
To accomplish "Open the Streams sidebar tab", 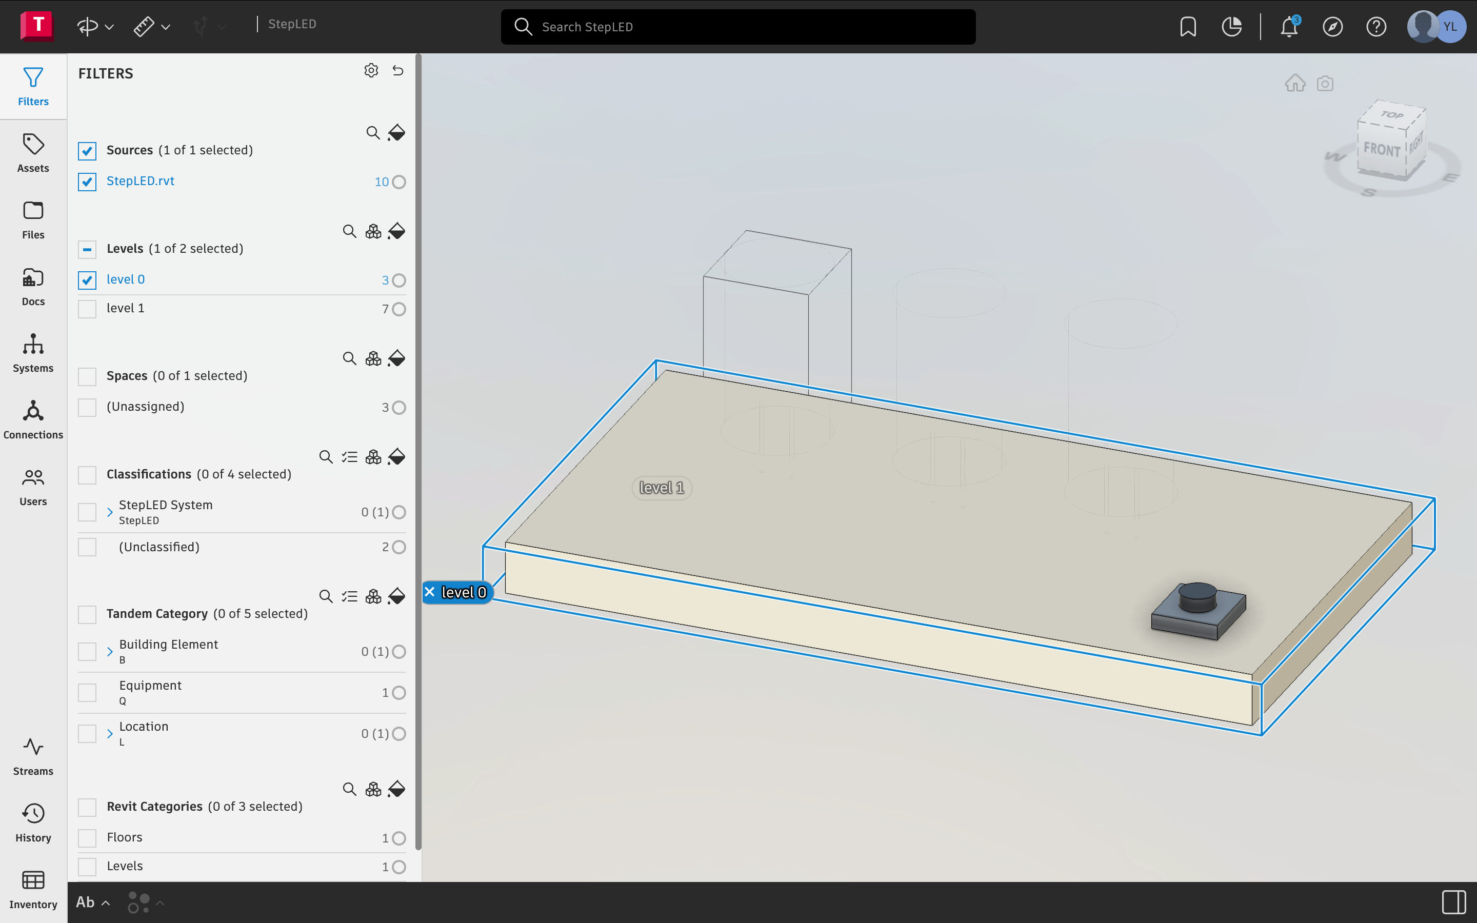I will [x=33, y=756].
